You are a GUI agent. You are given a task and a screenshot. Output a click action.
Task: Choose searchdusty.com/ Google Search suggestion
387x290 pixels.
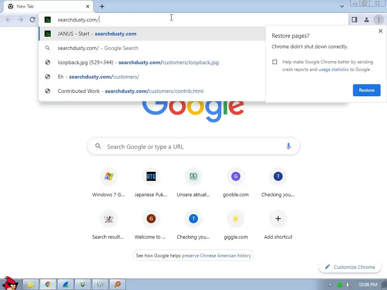[x=152, y=48]
